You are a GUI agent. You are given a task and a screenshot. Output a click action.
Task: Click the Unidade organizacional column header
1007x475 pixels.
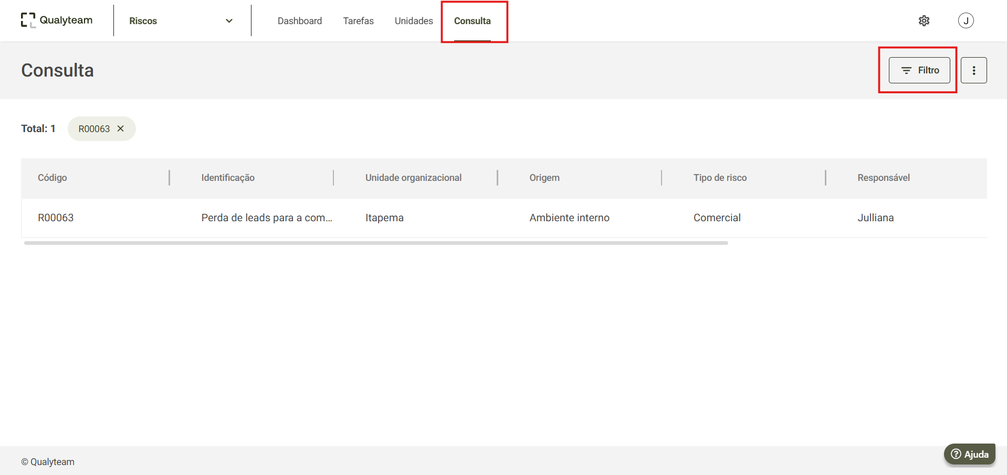(x=414, y=178)
